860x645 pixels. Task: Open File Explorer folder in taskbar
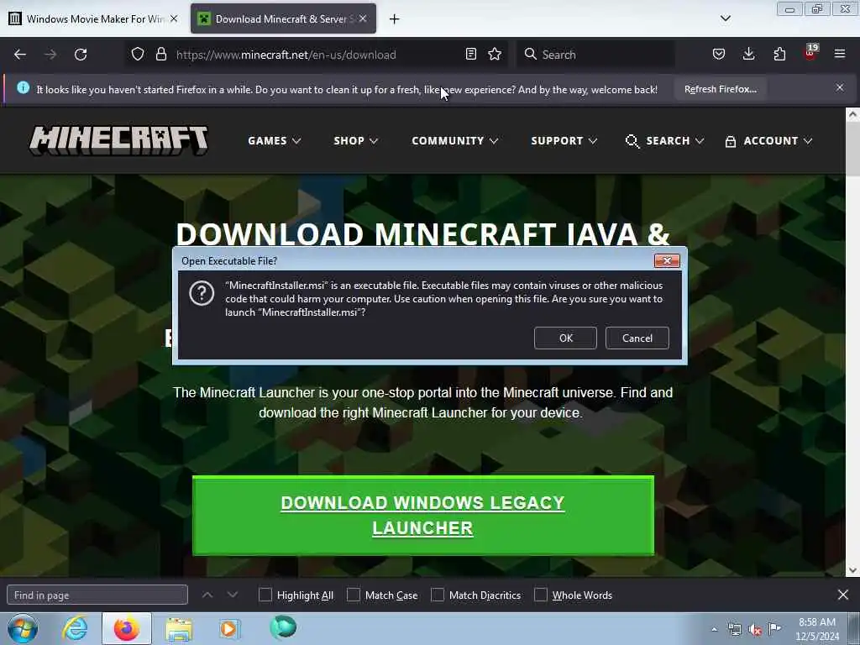[x=179, y=629]
